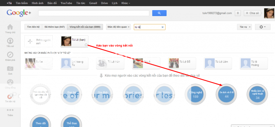Switch to Tìm liên hệ tab
The image size is (275, 127).
(33, 27)
